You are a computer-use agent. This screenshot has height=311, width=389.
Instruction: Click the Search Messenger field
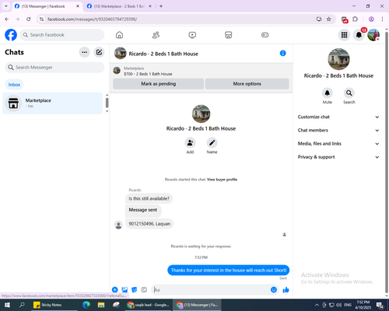click(x=54, y=68)
